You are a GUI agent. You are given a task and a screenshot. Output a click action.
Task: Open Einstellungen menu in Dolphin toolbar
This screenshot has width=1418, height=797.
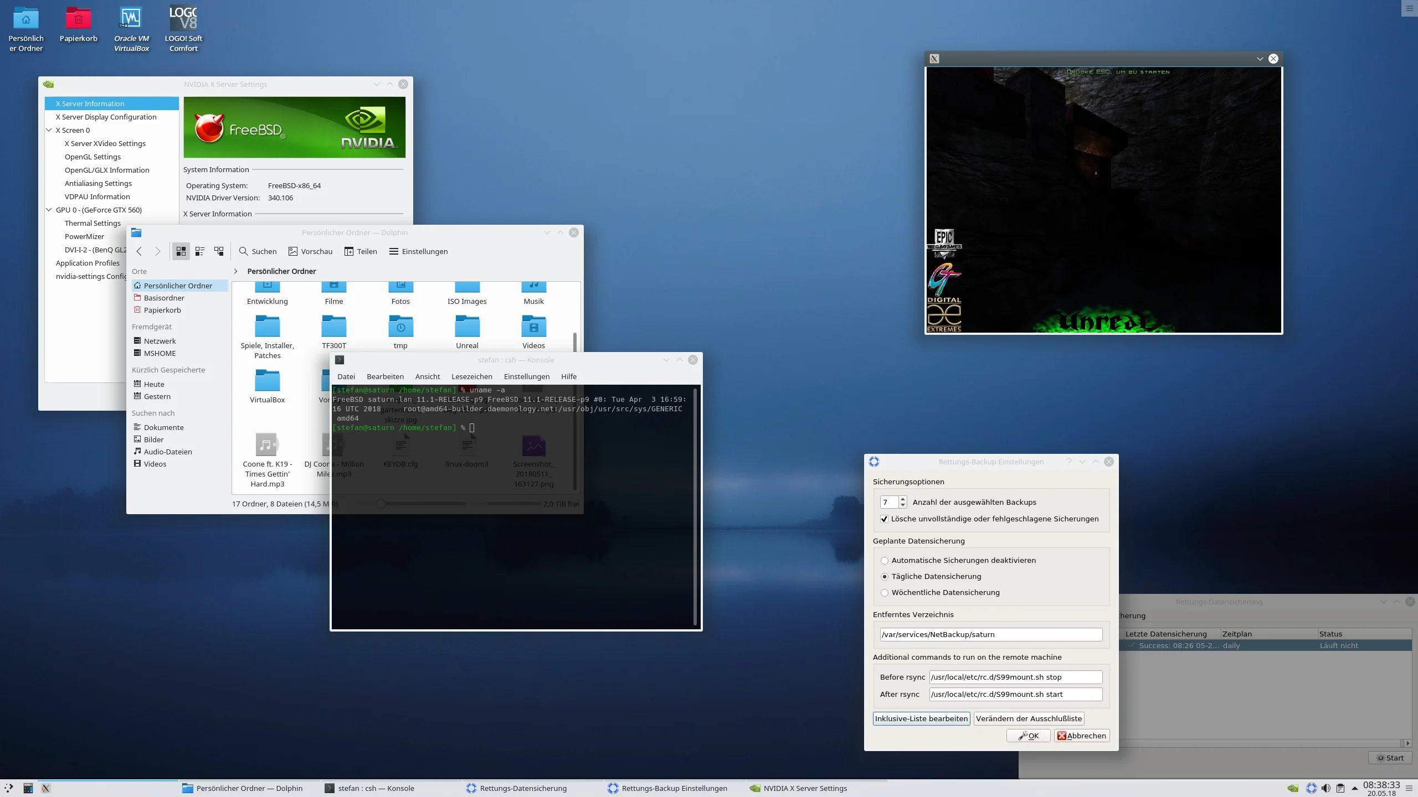click(418, 251)
